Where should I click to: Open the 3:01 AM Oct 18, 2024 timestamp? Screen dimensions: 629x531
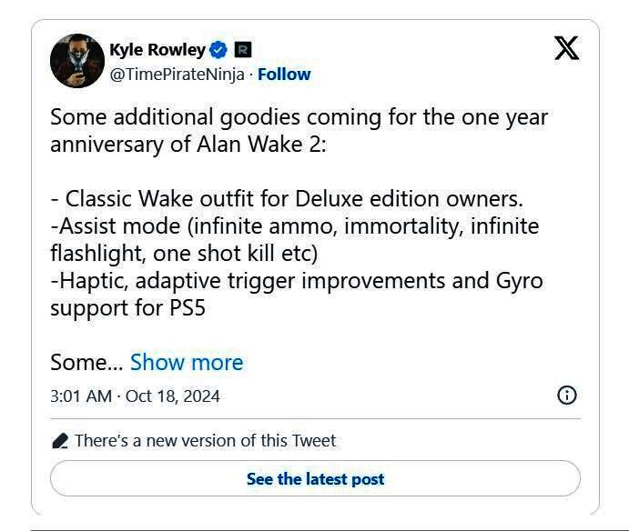(135, 396)
